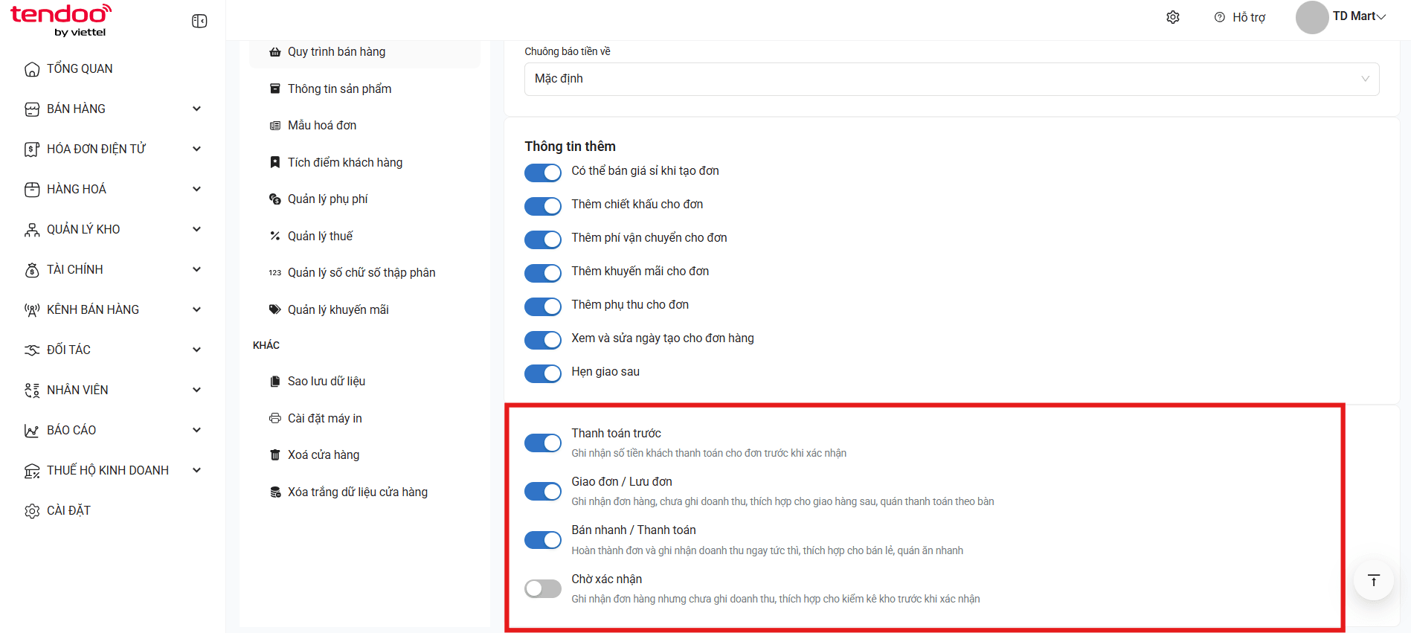Viewport: 1411px width, 633px height.
Task: Disable the Thanh toán trước toggle
Action: tap(543, 443)
